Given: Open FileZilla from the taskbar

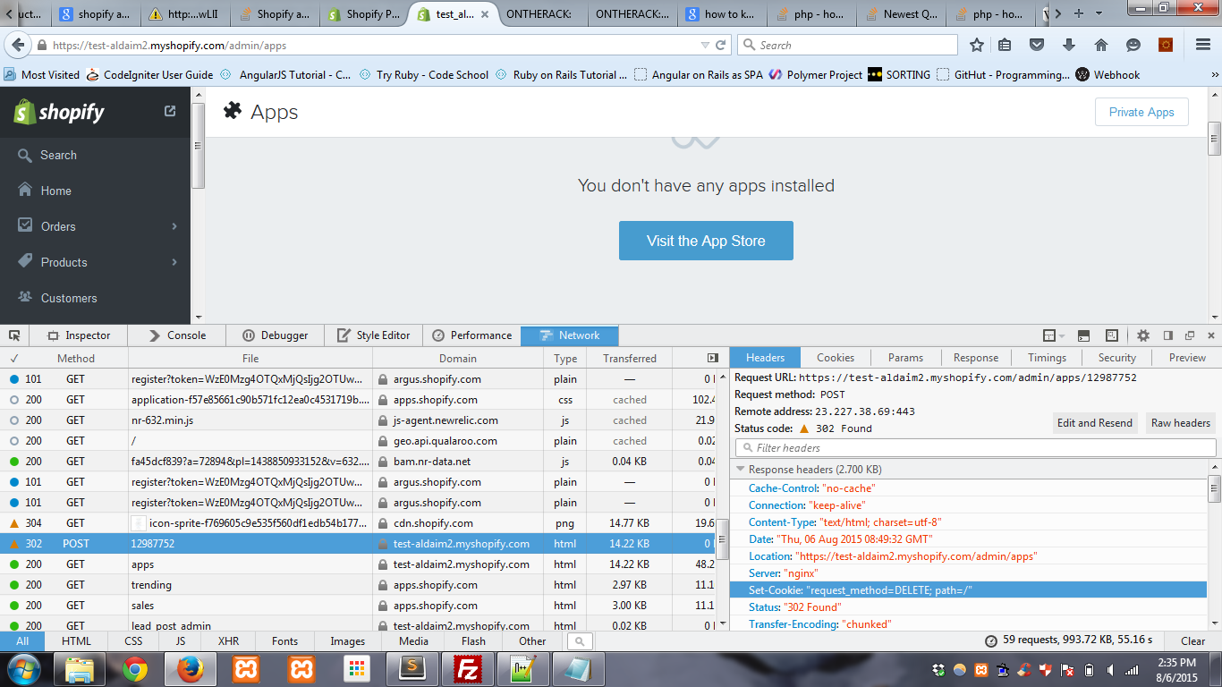Looking at the screenshot, I should (x=468, y=669).
